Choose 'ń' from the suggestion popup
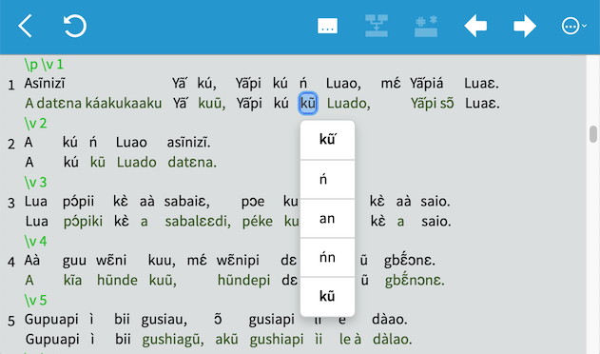This screenshot has width=600, height=354. click(x=327, y=179)
